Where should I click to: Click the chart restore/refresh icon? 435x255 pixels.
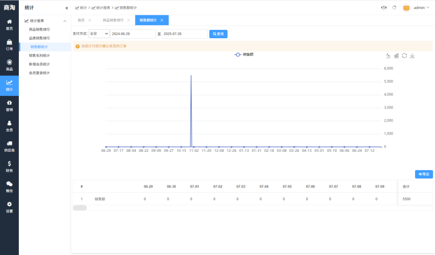coord(404,56)
